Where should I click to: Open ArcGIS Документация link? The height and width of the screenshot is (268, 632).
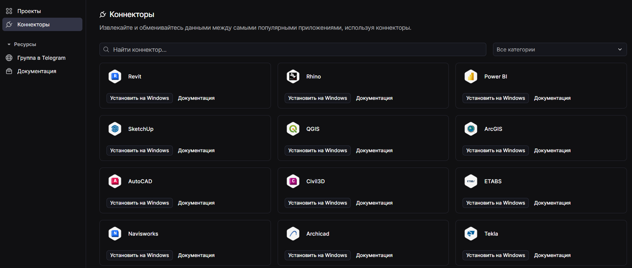point(552,151)
